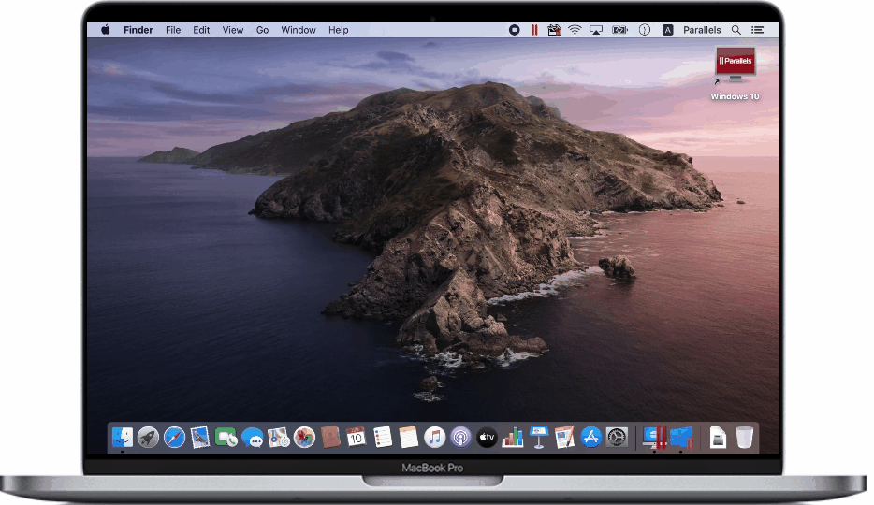
Task: Open Safari compass icon in Dock
Action: click(x=174, y=438)
